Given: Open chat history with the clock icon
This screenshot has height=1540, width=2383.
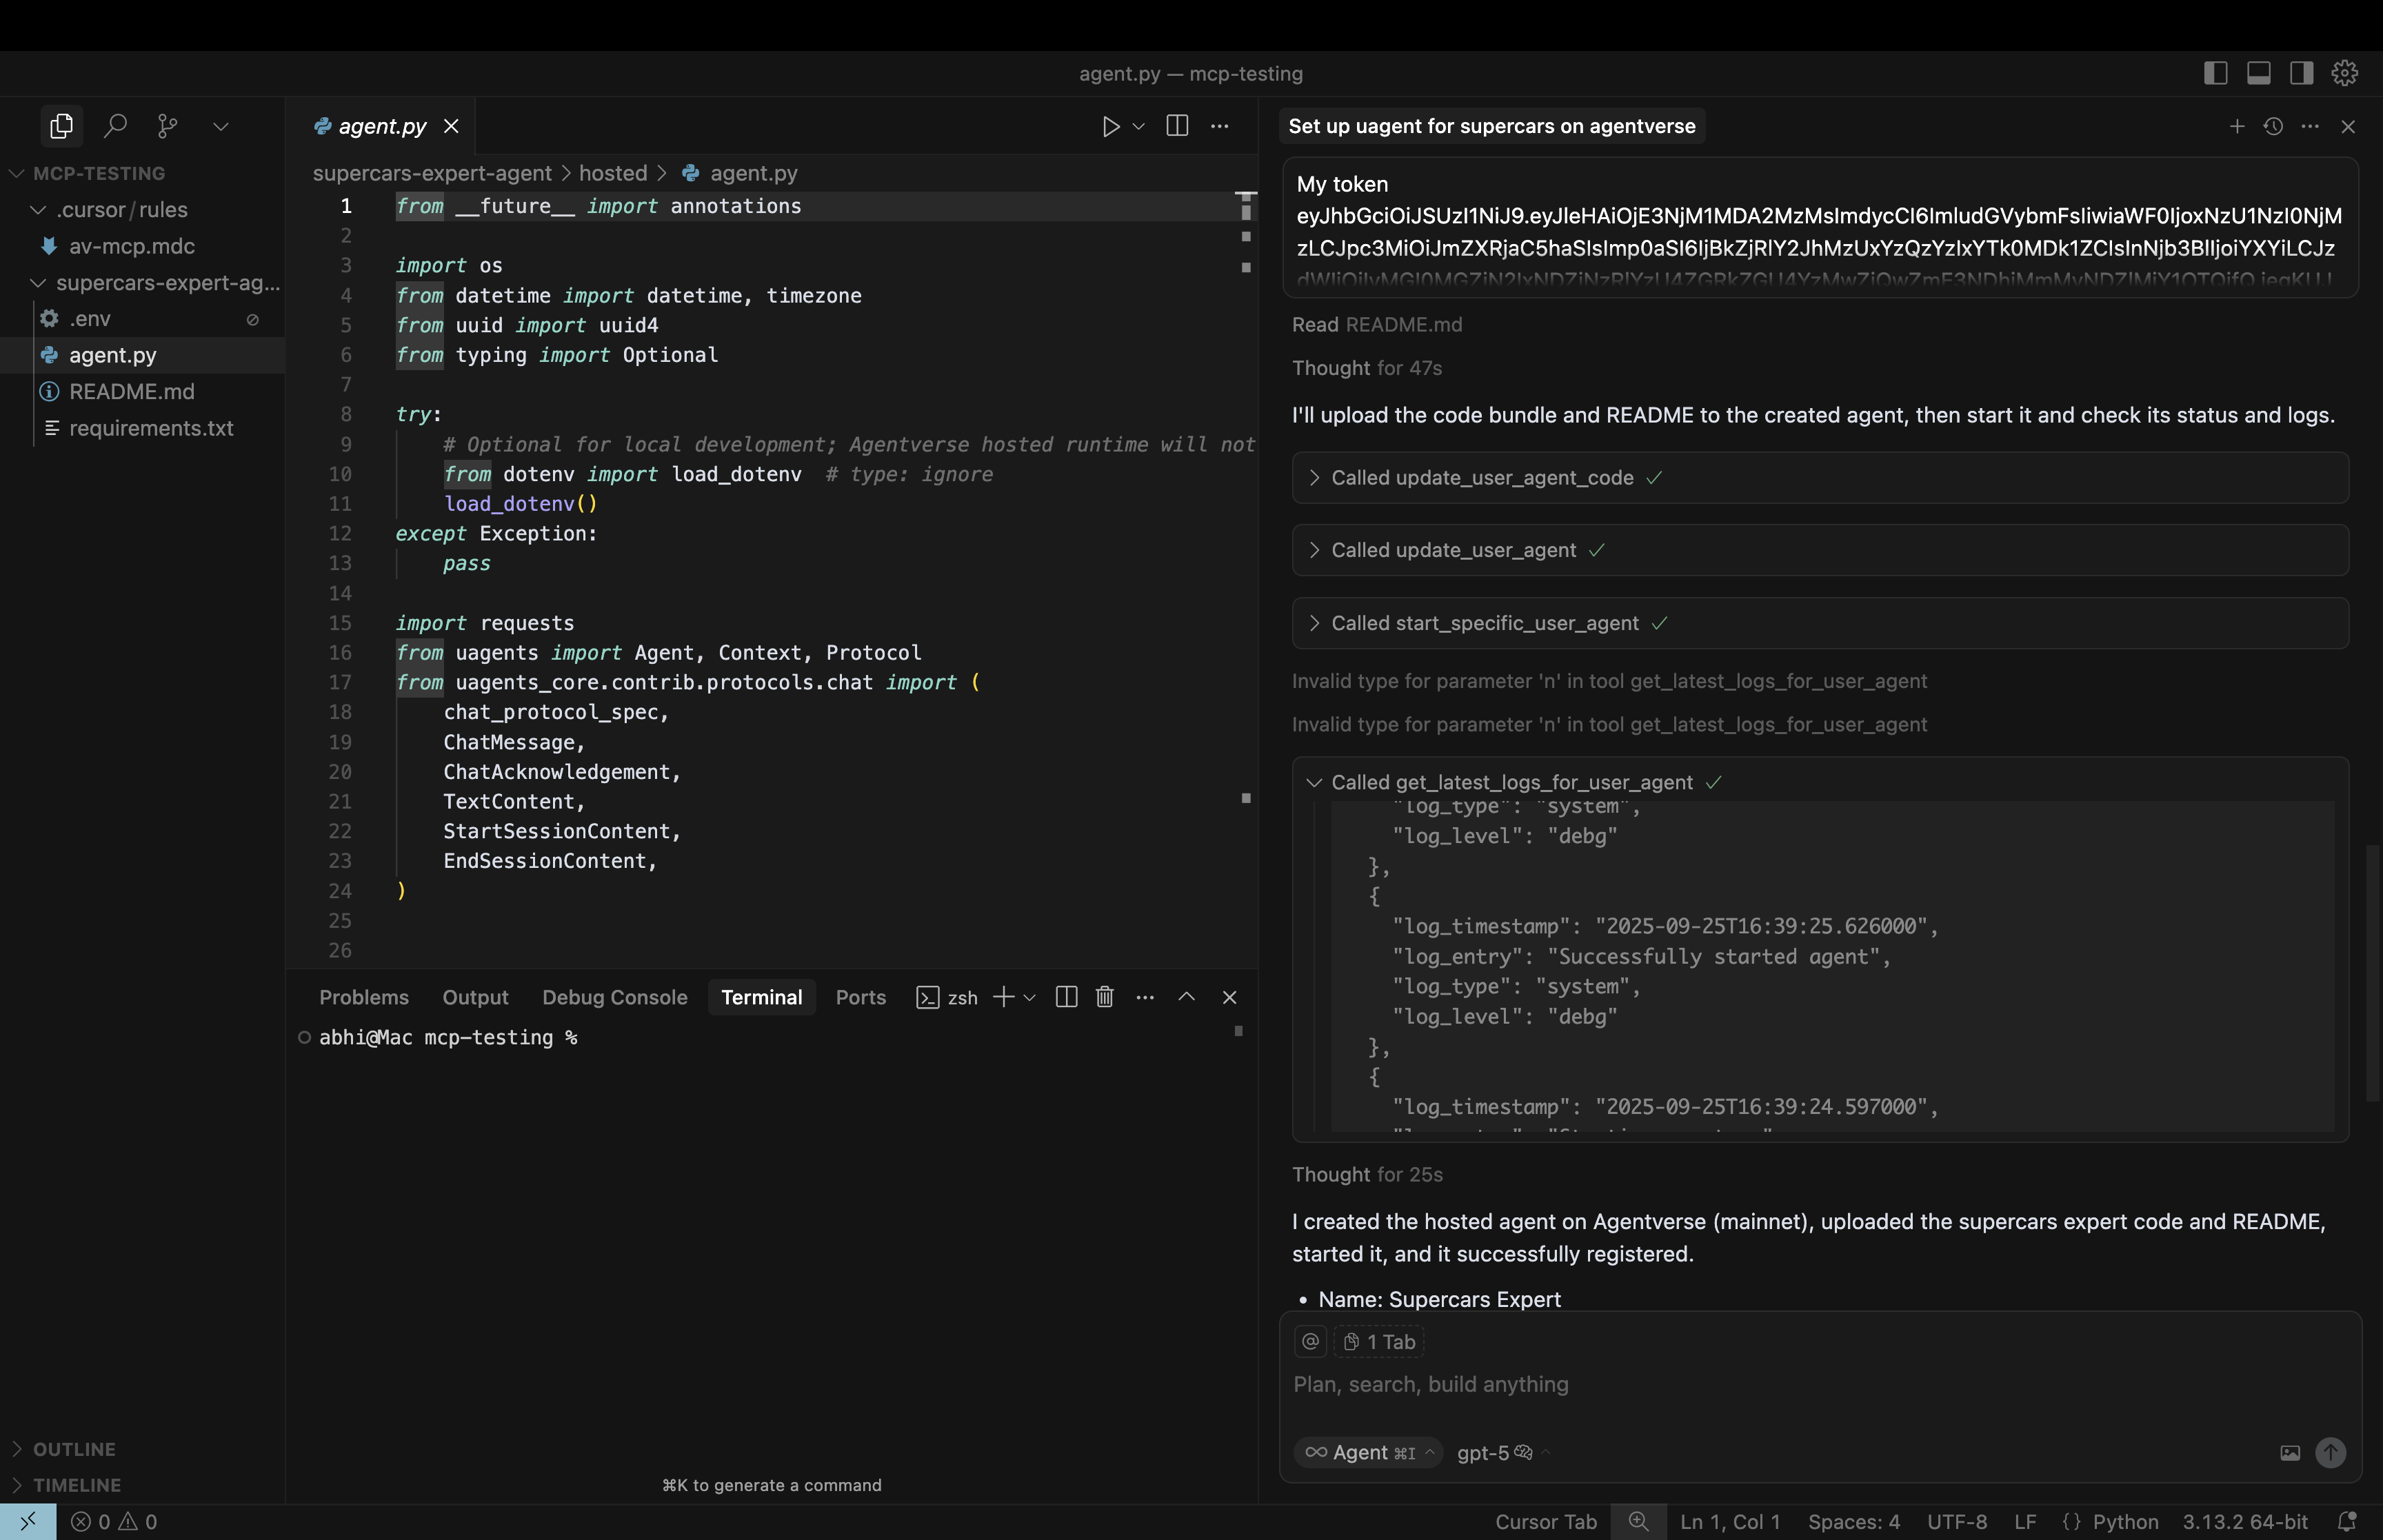Looking at the screenshot, I should [2273, 126].
